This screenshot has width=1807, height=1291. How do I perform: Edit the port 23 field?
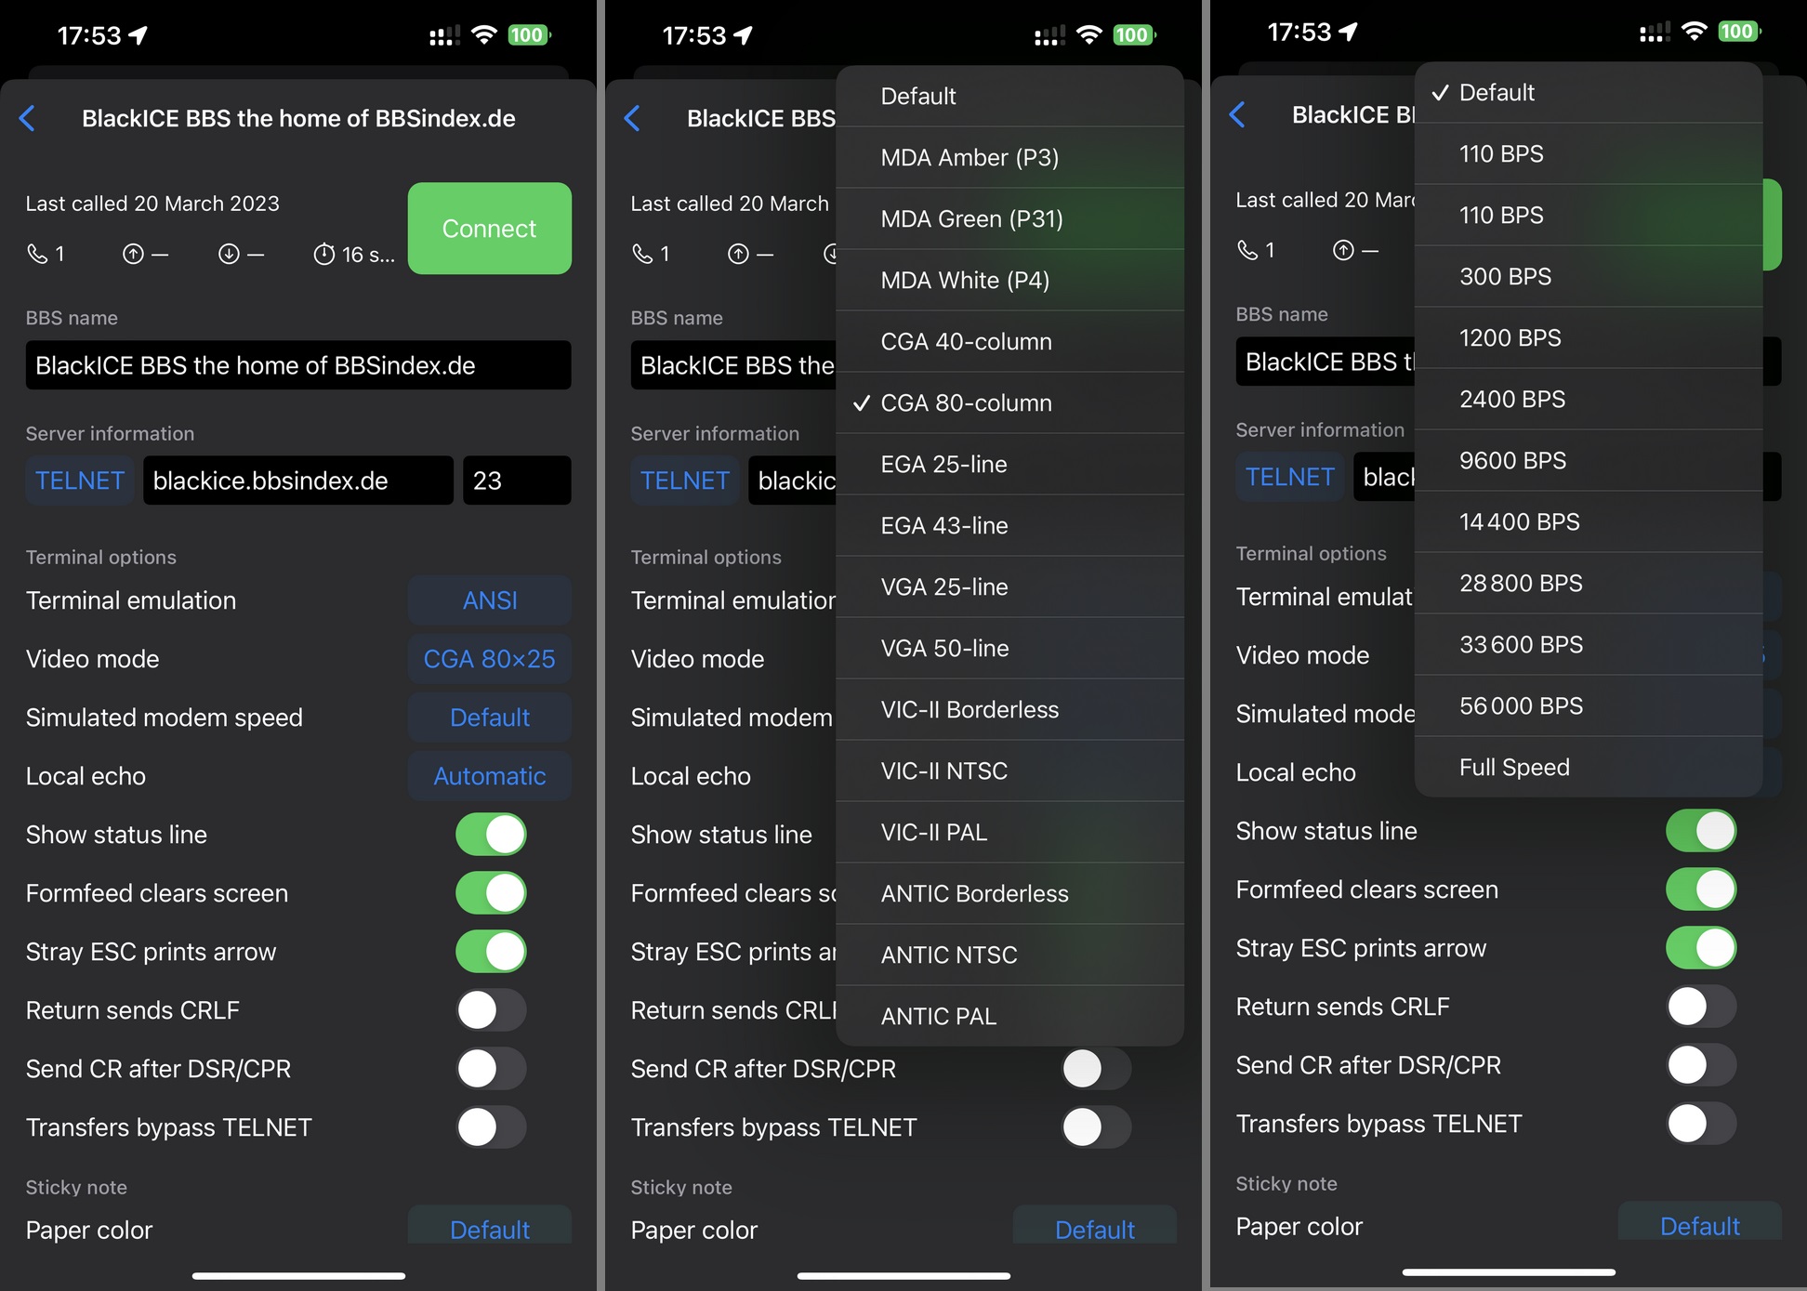[x=517, y=481]
